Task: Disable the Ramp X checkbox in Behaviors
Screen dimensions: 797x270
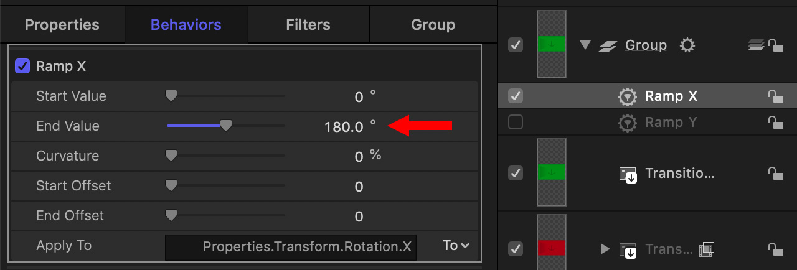Action: [22, 66]
